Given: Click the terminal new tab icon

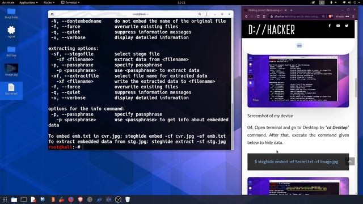Looking at the screenshot, I should click(x=52, y=14).
